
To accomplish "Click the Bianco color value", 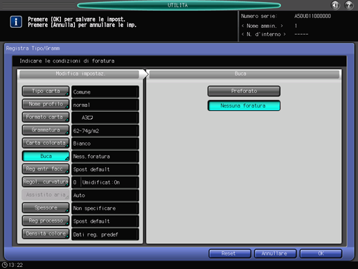I will [x=105, y=144].
